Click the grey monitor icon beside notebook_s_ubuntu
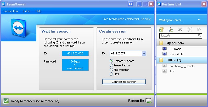The image size is (208, 107). [x=165, y=66]
